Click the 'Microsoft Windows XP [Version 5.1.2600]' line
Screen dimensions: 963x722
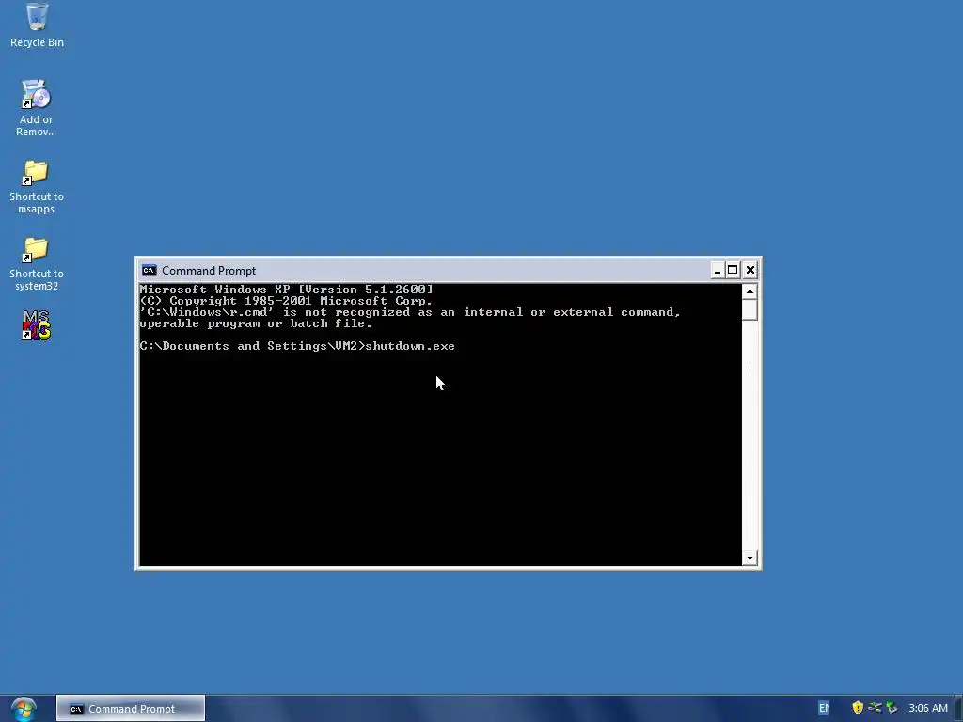point(286,290)
